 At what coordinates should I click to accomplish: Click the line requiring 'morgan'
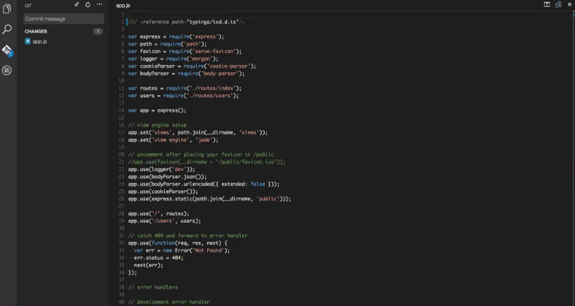click(x=173, y=59)
